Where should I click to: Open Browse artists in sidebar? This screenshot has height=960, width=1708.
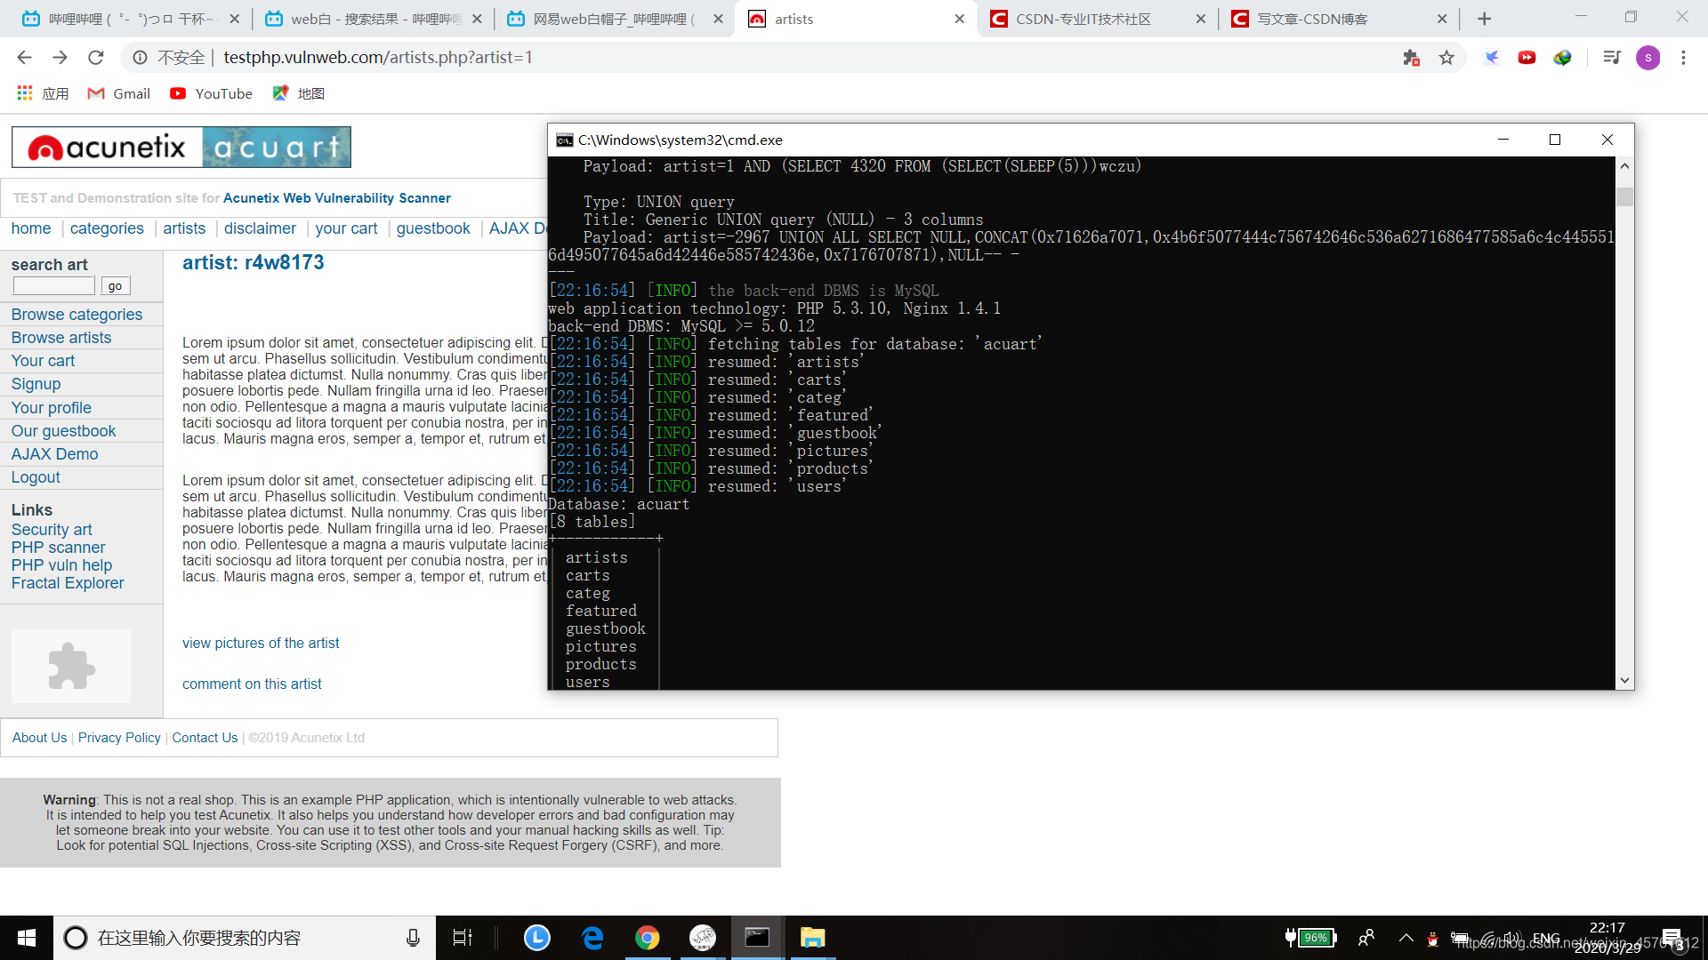[x=61, y=338]
